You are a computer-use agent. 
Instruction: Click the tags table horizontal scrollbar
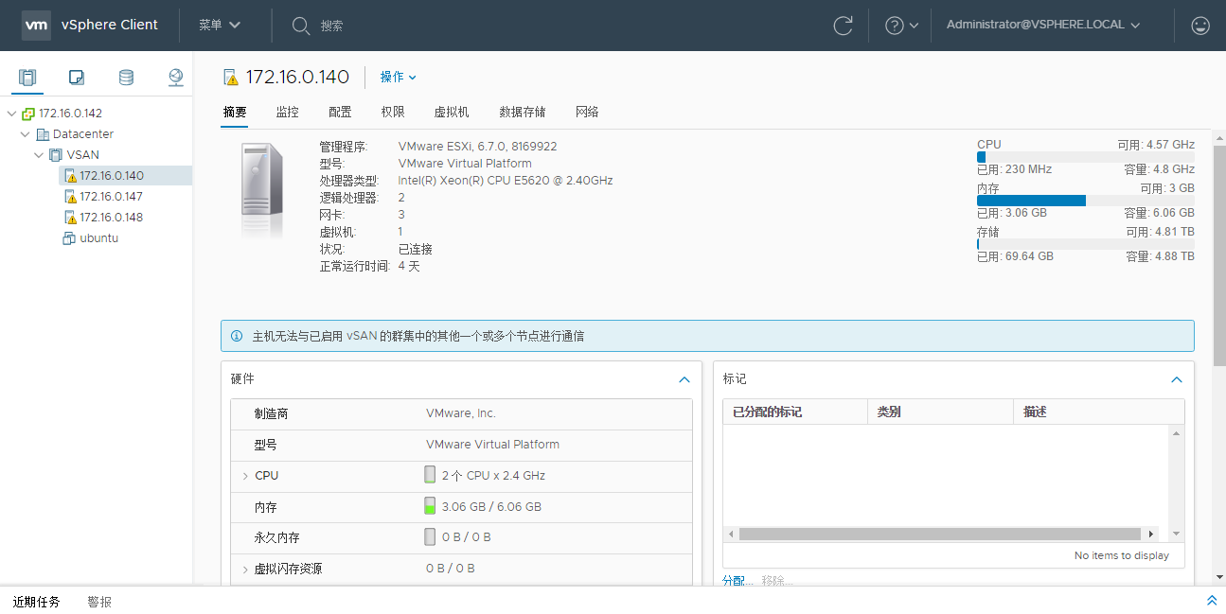940,535
